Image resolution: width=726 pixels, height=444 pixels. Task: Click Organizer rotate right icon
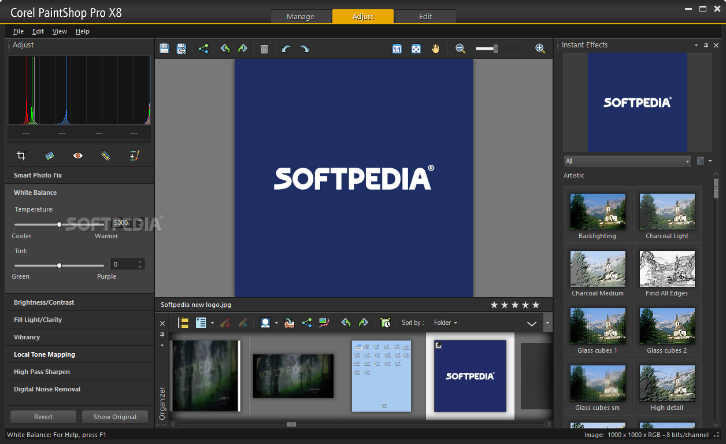click(x=363, y=323)
